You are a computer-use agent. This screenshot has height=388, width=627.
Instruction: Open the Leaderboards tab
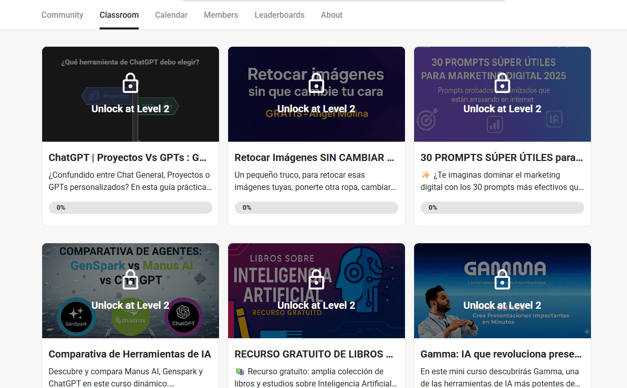[x=279, y=15]
